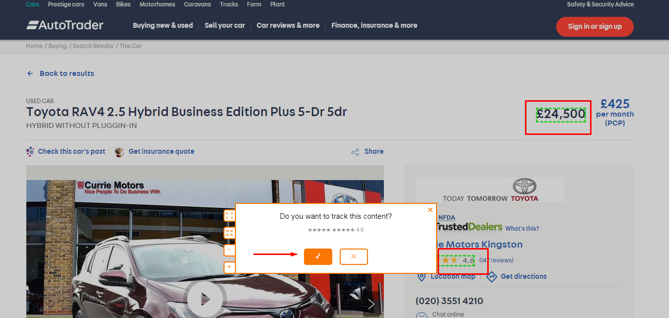Open Car reviews & more menu
This screenshot has height=318, width=669.
[288, 25]
